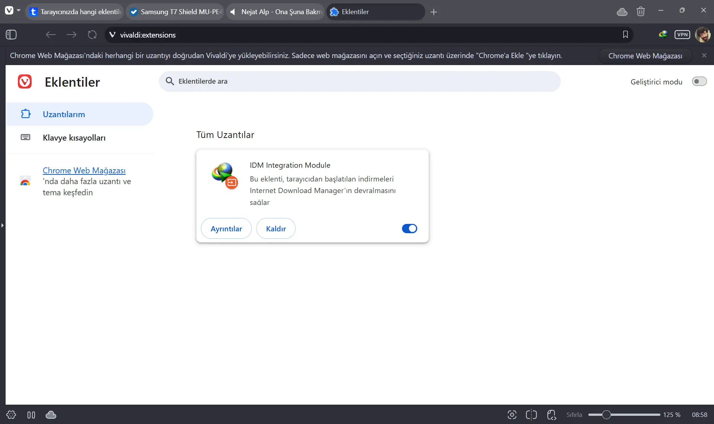Click the Tüm Uzantılar heading
The height and width of the screenshot is (424, 714).
pyautogui.click(x=225, y=135)
